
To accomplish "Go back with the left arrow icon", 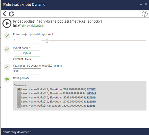I will click(x=4, y=14).
